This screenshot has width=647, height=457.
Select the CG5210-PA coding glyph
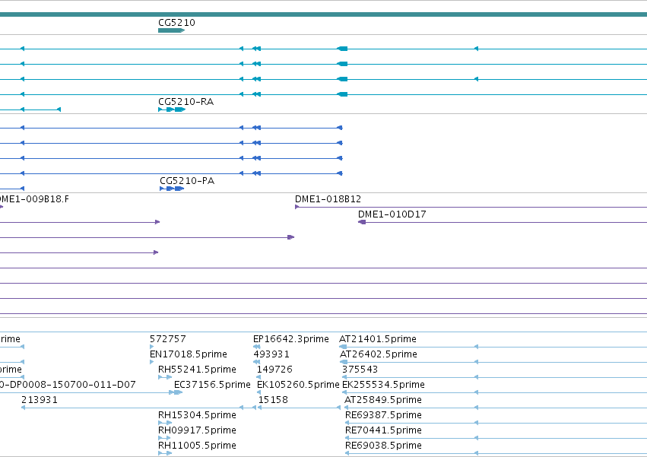click(x=172, y=189)
